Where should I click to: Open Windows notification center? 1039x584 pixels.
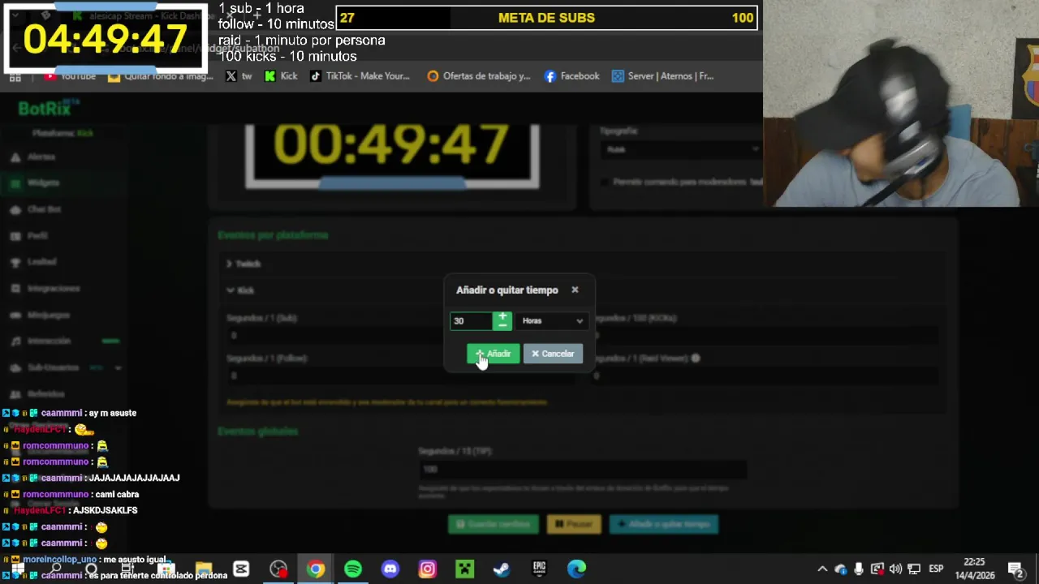tap(1015, 569)
